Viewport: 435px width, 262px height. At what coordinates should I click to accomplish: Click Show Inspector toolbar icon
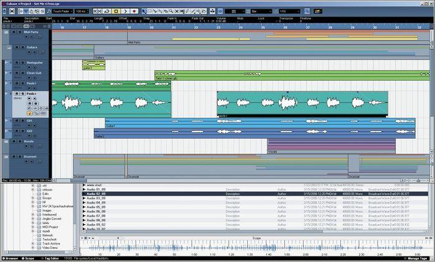click(21, 11)
